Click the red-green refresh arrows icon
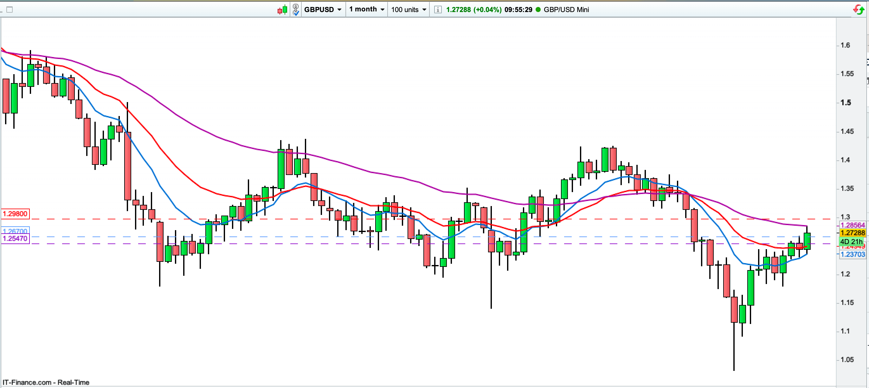Screen dimensions: 869x388 click(859, 10)
